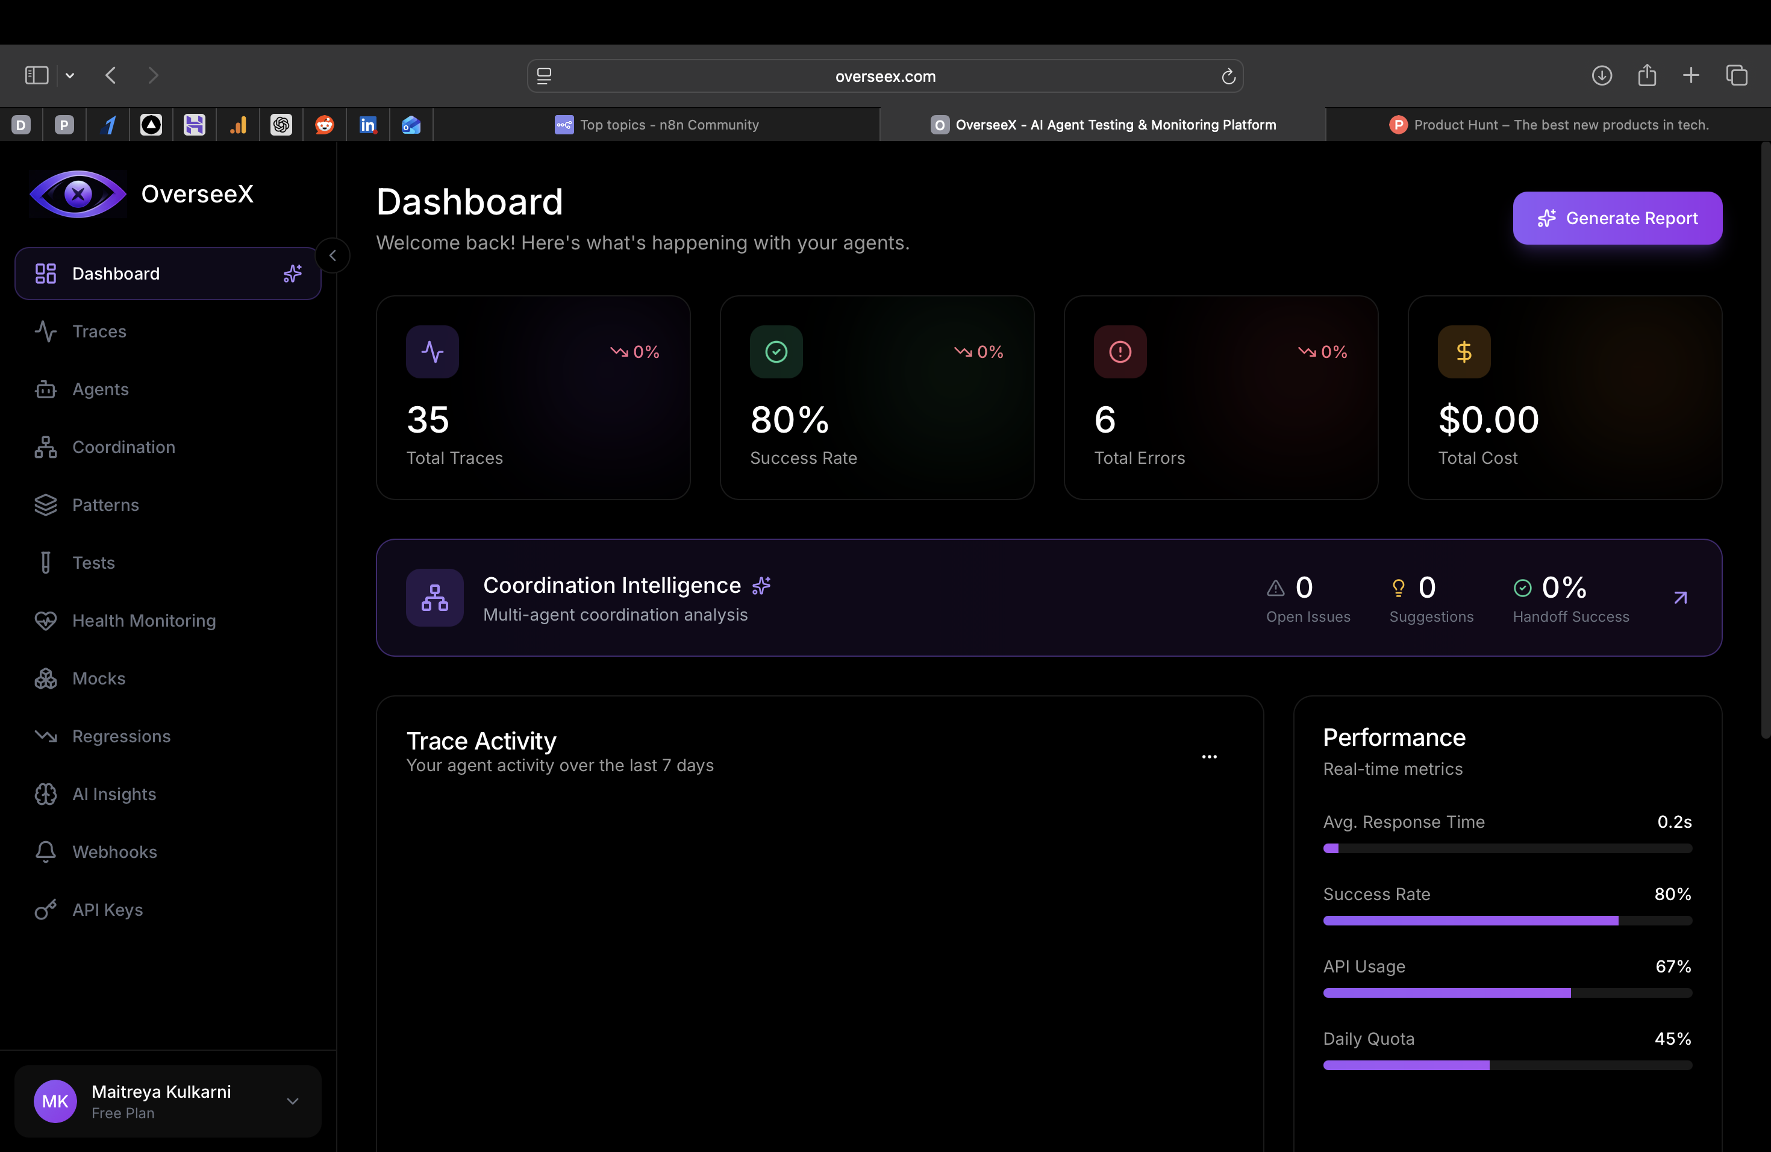Select Health Monitoring in sidebar
Image resolution: width=1771 pixels, height=1152 pixels.
(143, 621)
